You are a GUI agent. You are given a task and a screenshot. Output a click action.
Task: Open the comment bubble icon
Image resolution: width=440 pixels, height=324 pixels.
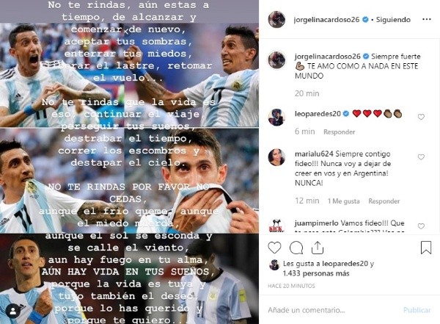click(x=296, y=248)
